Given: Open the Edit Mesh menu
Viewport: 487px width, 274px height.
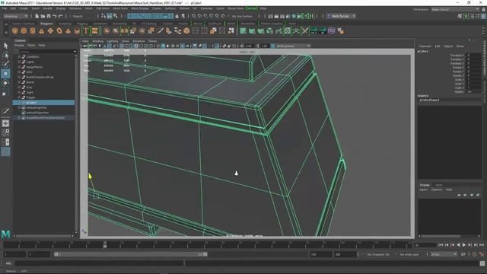Looking at the screenshot, I should [103, 8].
